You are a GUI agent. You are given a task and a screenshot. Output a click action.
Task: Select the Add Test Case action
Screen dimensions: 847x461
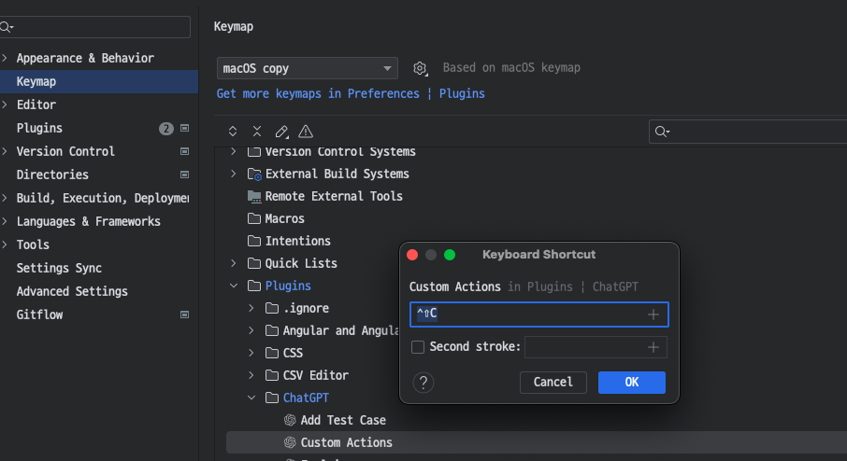click(x=343, y=420)
